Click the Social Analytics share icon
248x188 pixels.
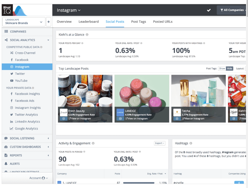tap(6, 40)
